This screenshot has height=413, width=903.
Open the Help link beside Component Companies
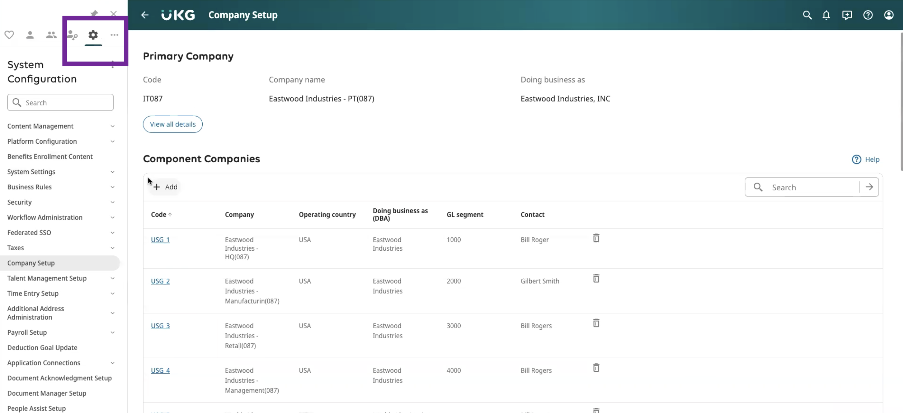[865, 160]
